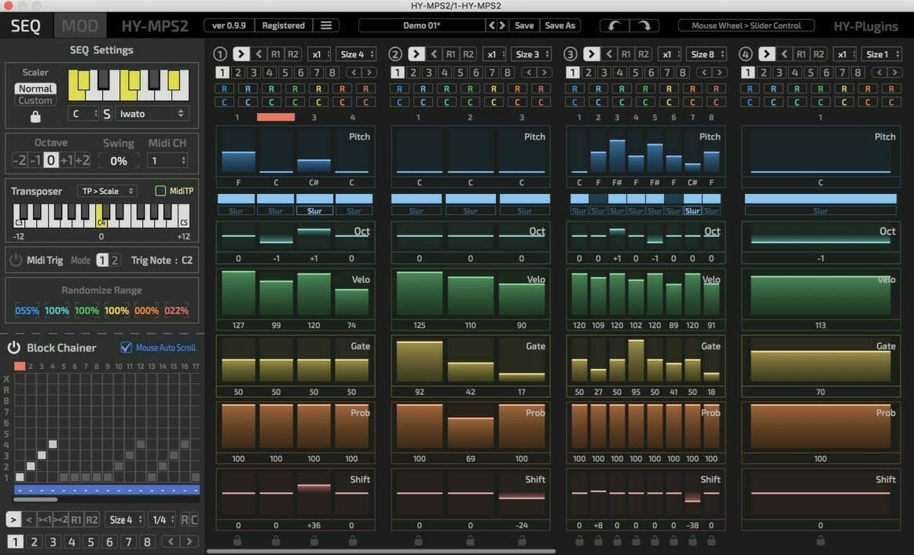Toggle Slur on sequencer 1 step 3
The width and height of the screenshot is (914, 555).
pos(314,211)
